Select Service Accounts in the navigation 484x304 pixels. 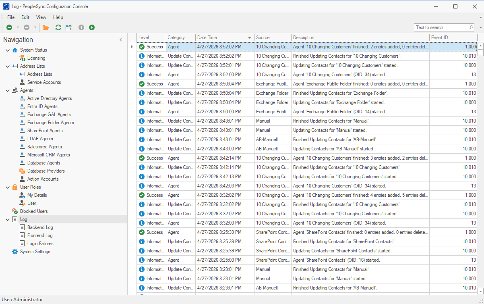click(44, 82)
